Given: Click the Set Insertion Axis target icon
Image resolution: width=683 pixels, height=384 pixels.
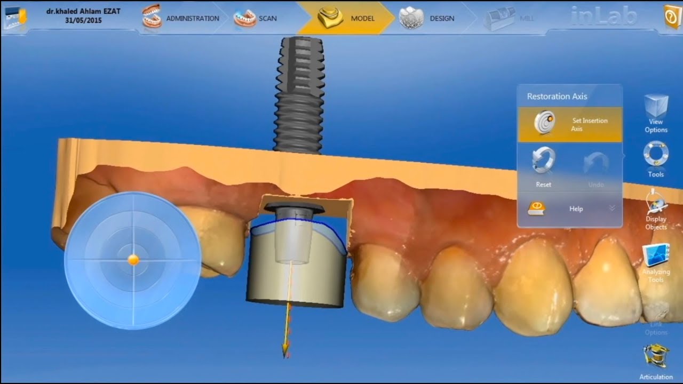Looking at the screenshot, I should point(545,123).
